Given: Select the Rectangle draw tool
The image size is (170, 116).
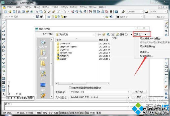Looking at the screenshot, I should pyautogui.click(x=3, y=39).
